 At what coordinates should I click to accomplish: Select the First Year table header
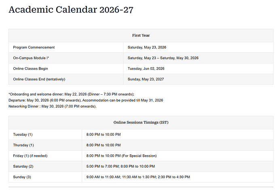pyautogui.click(x=141, y=35)
